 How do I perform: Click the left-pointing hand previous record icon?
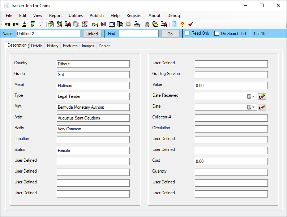7,25
